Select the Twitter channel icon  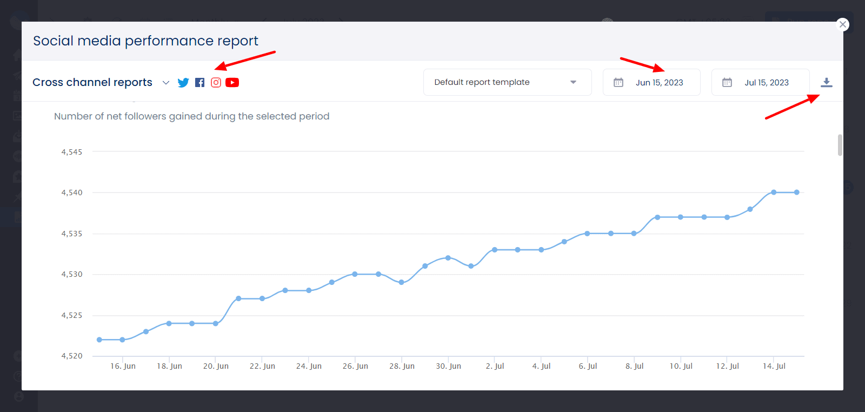pos(183,83)
